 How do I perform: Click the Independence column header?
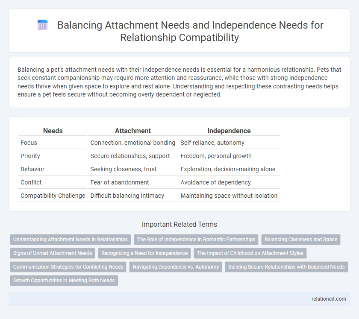coord(229,131)
